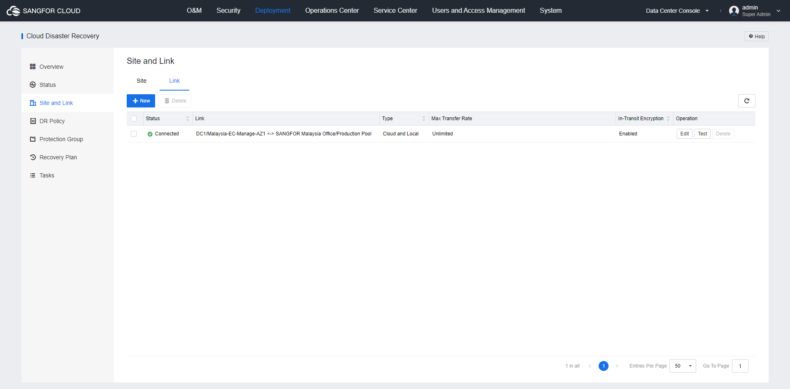Open Users and Access Management menu

point(479,11)
